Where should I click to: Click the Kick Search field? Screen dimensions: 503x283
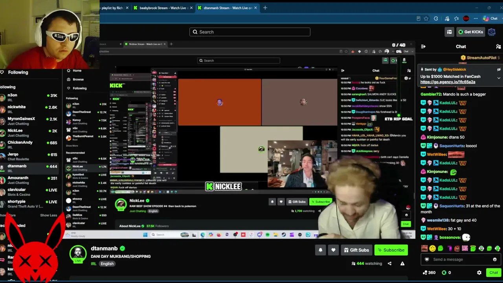[x=250, y=32]
